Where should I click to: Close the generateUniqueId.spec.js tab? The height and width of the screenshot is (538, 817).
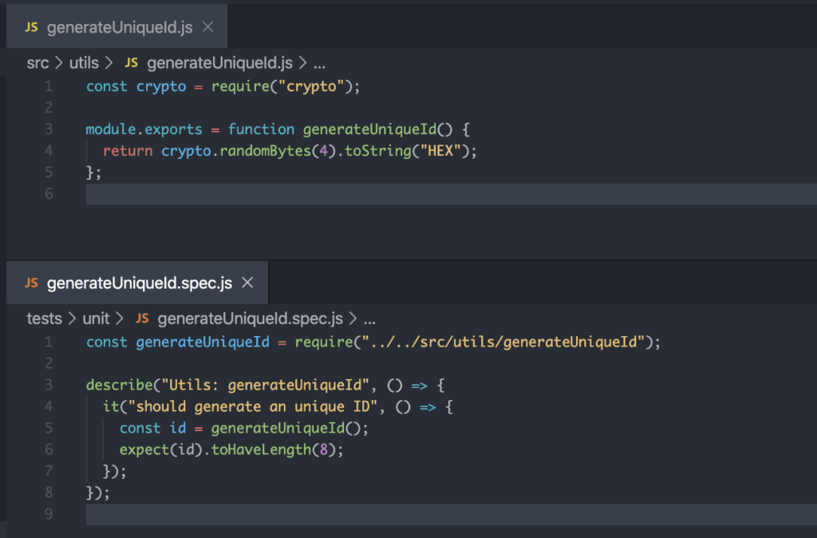coord(247,282)
